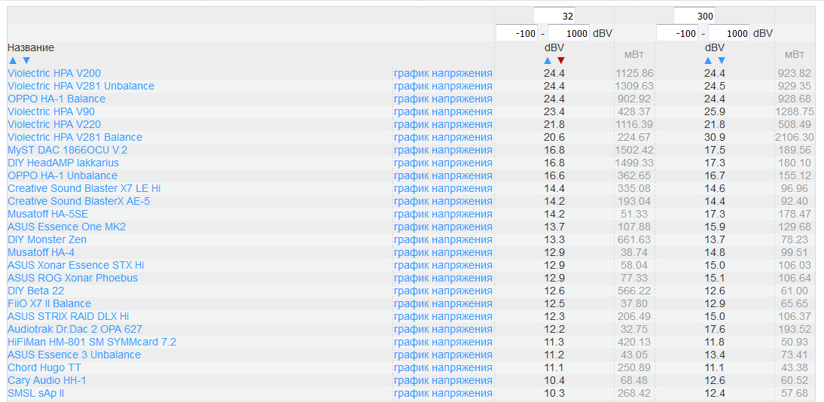The image size is (824, 402).
Task: Select 1502.42 мВт value for MyST DAC
Action: tap(633, 150)
